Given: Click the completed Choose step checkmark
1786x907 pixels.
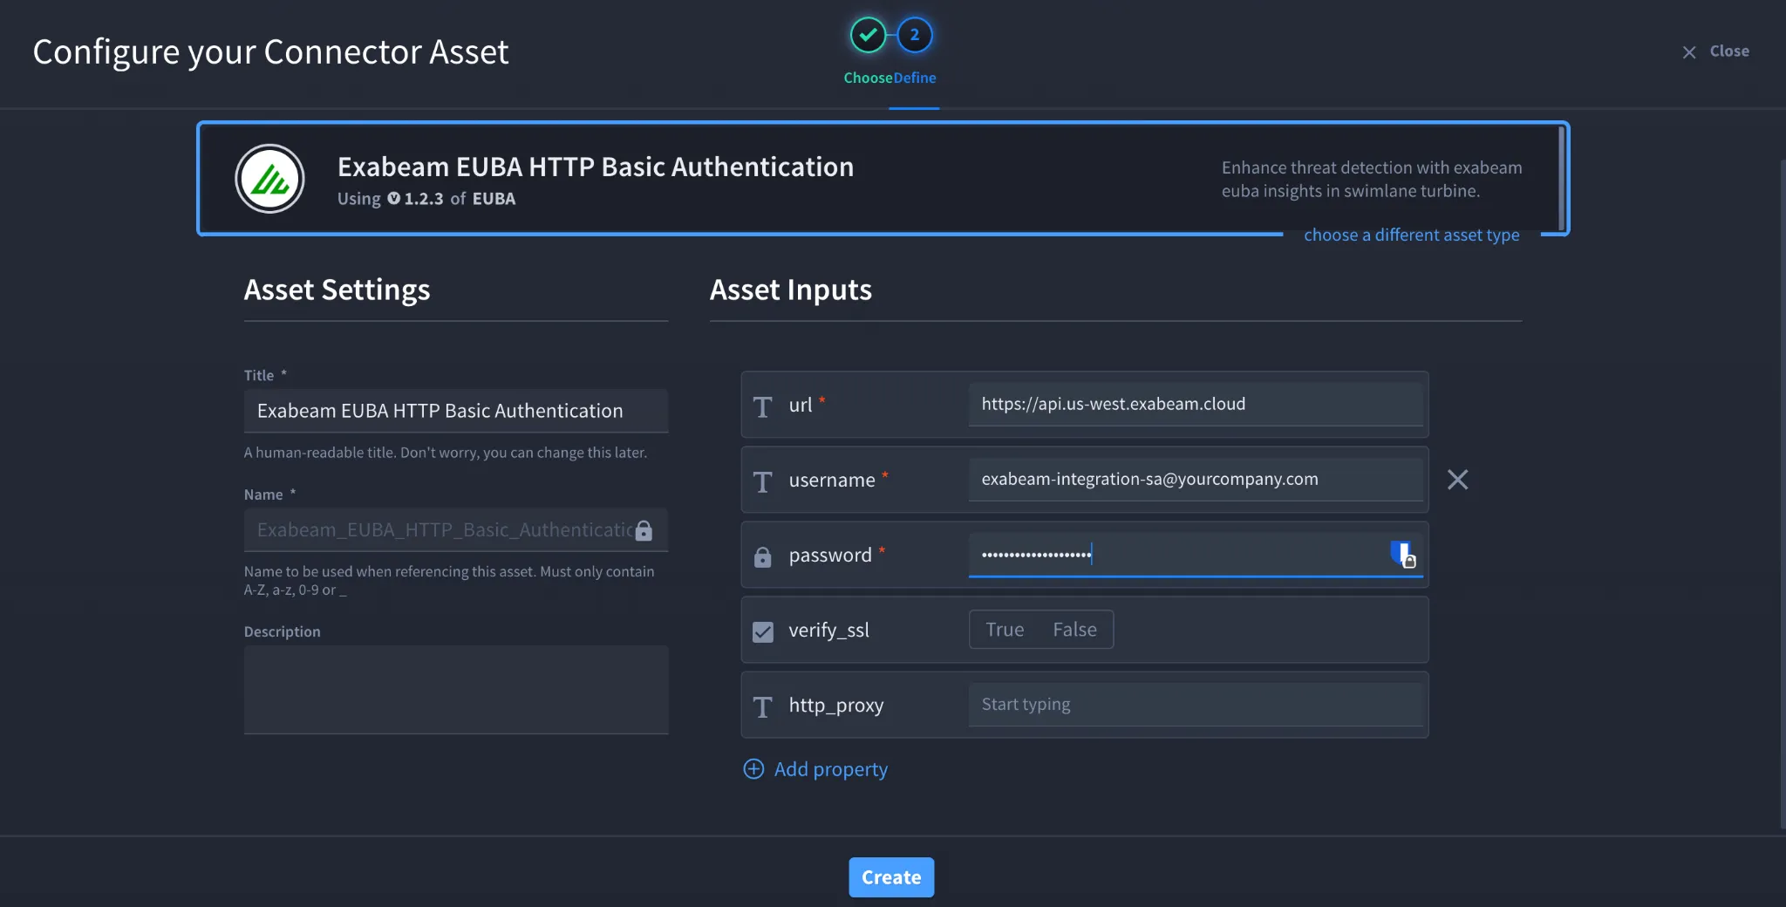Looking at the screenshot, I should tap(868, 35).
